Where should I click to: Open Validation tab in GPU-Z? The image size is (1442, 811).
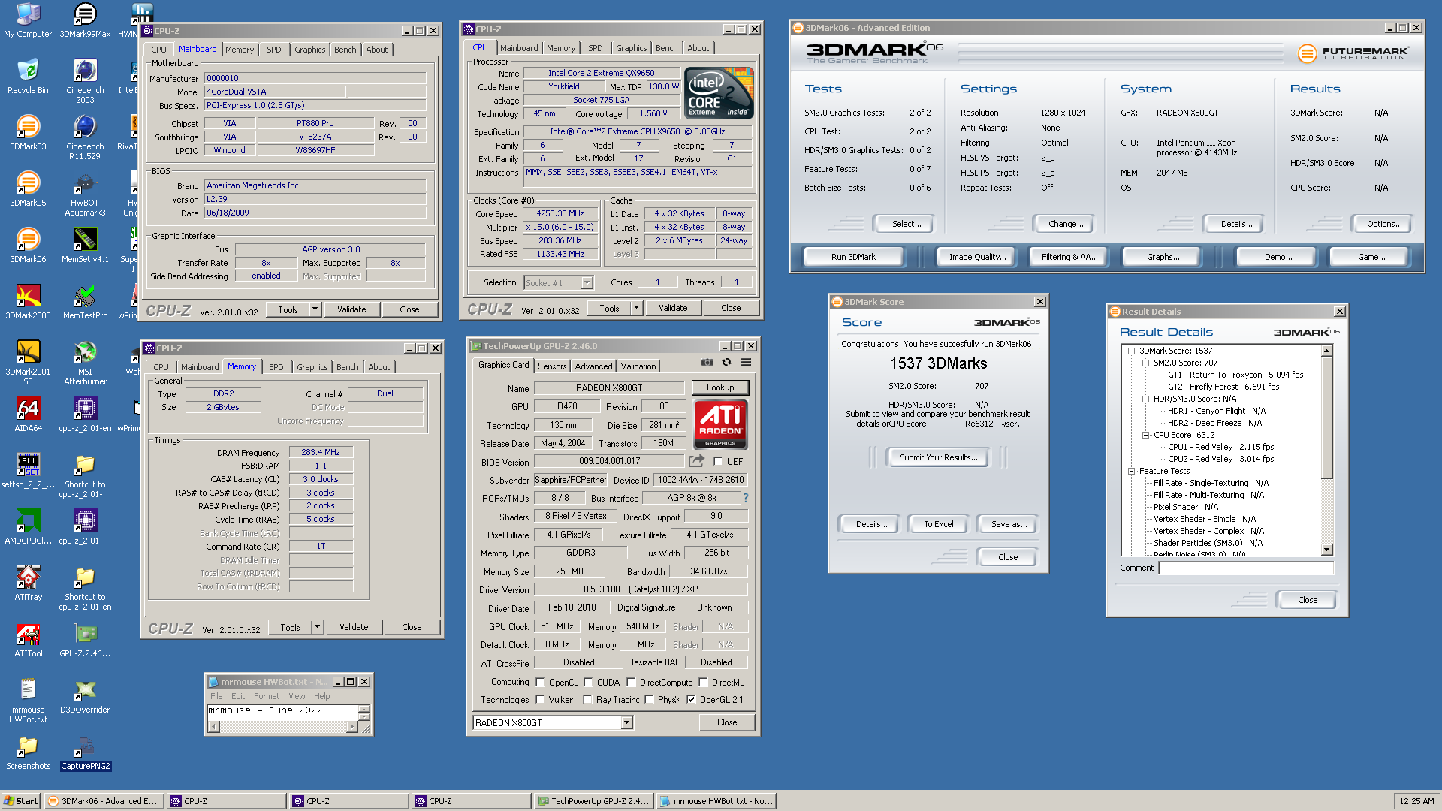point(638,366)
